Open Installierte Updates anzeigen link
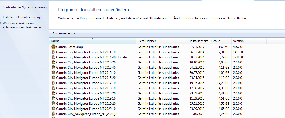The width and height of the screenshot is (285, 118). tap(23, 17)
